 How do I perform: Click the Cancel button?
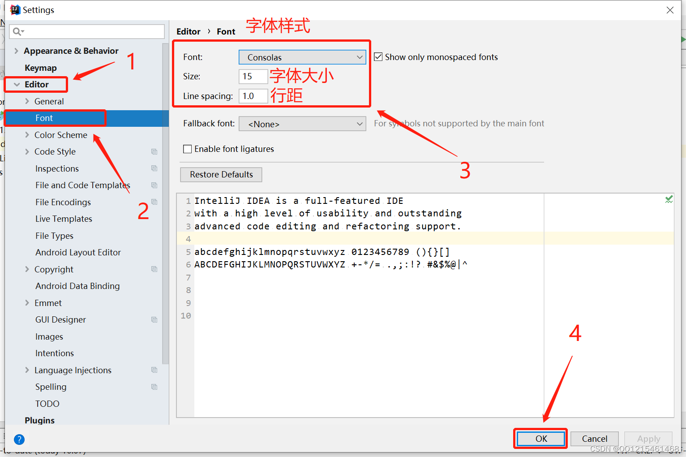[595, 439]
